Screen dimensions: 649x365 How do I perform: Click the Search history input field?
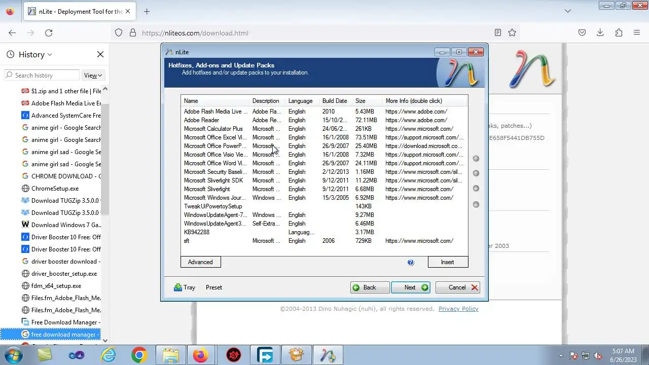(x=42, y=75)
